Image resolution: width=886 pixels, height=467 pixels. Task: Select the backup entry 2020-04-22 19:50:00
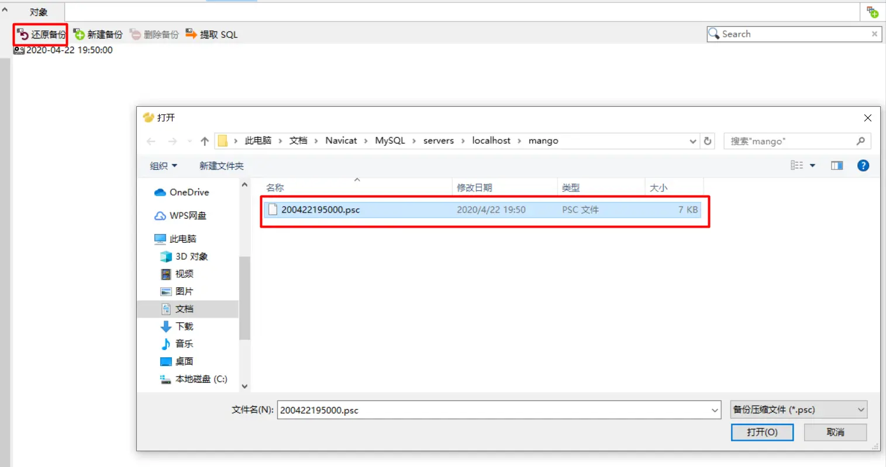[x=63, y=50]
